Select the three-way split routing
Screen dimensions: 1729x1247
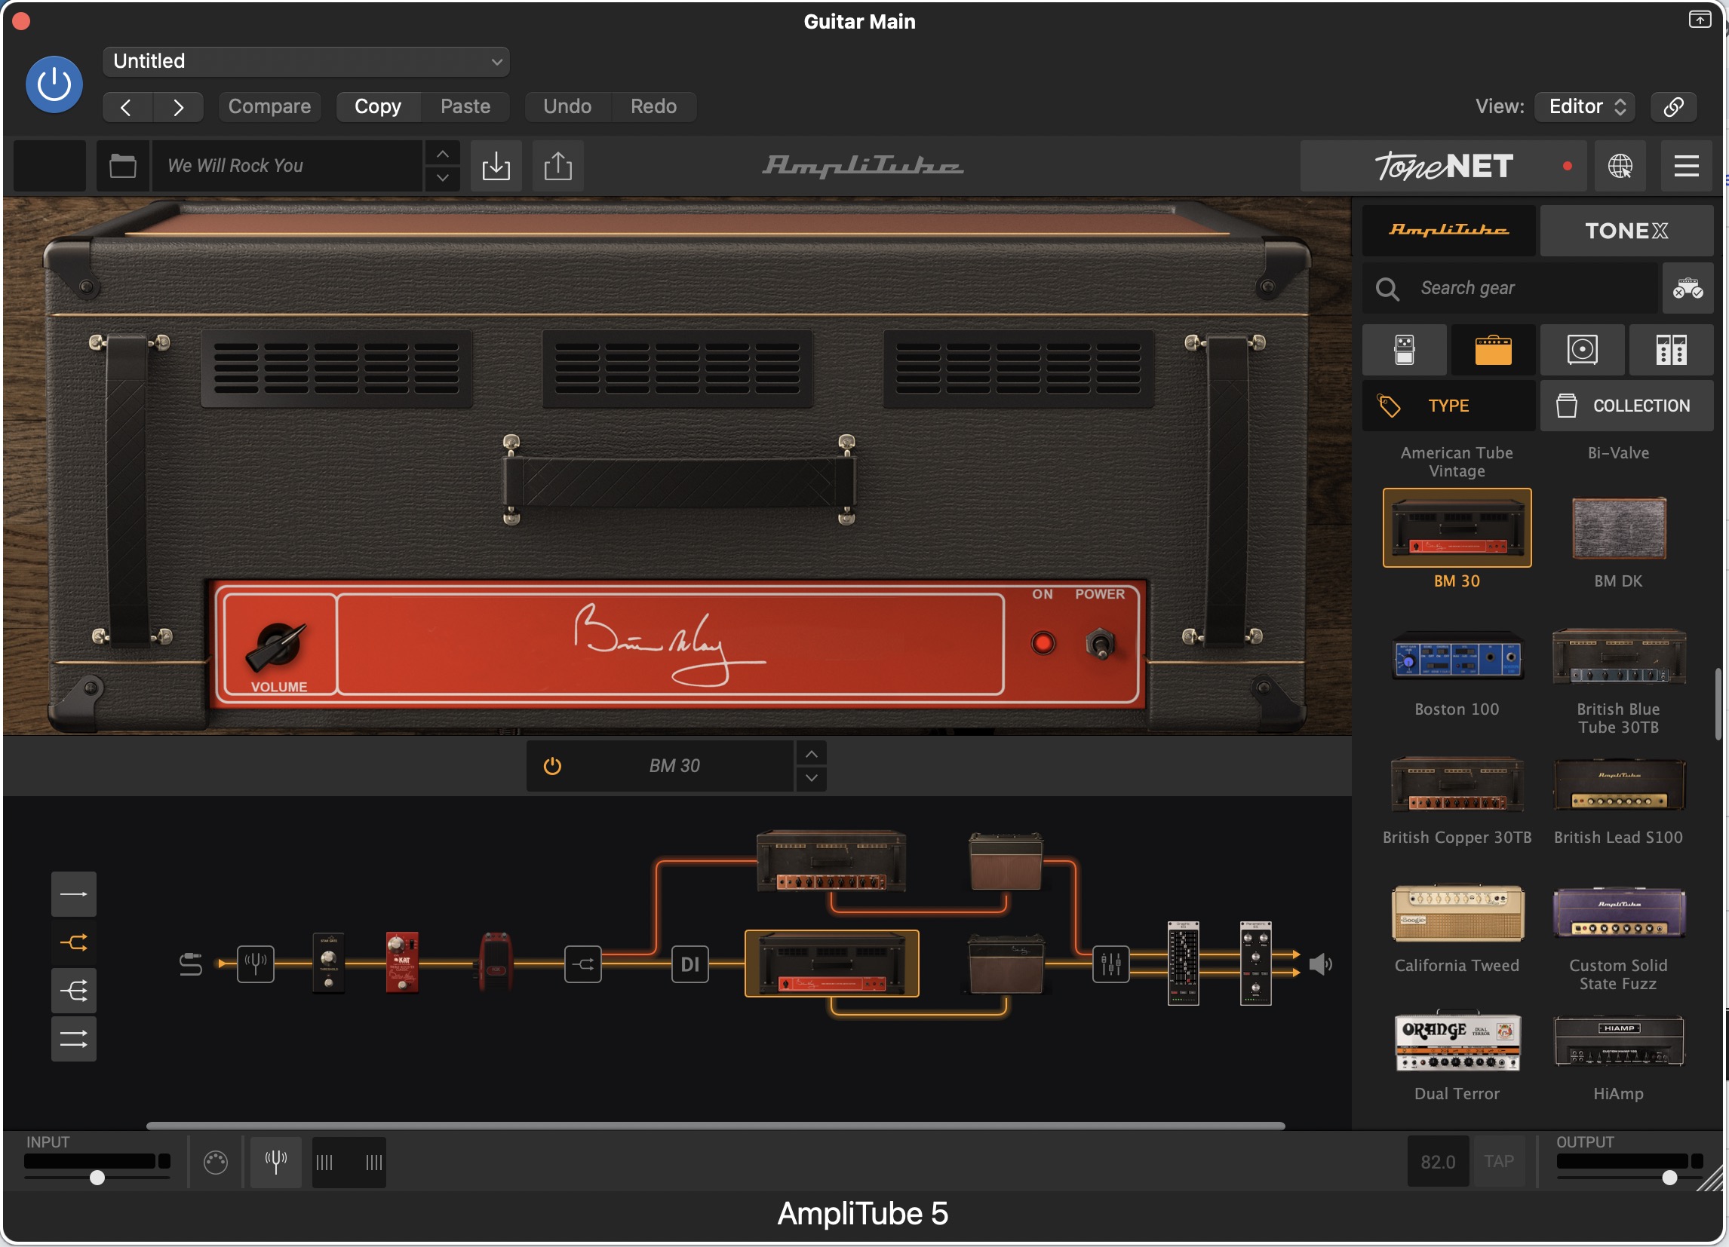pyautogui.click(x=73, y=991)
